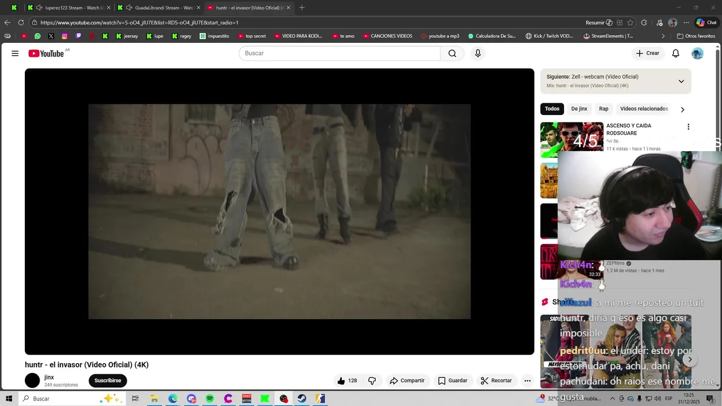Close the huntr - el invasor tab
This screenshot has width=722, height=406.
pyautogui.click(x=288, y=7)
